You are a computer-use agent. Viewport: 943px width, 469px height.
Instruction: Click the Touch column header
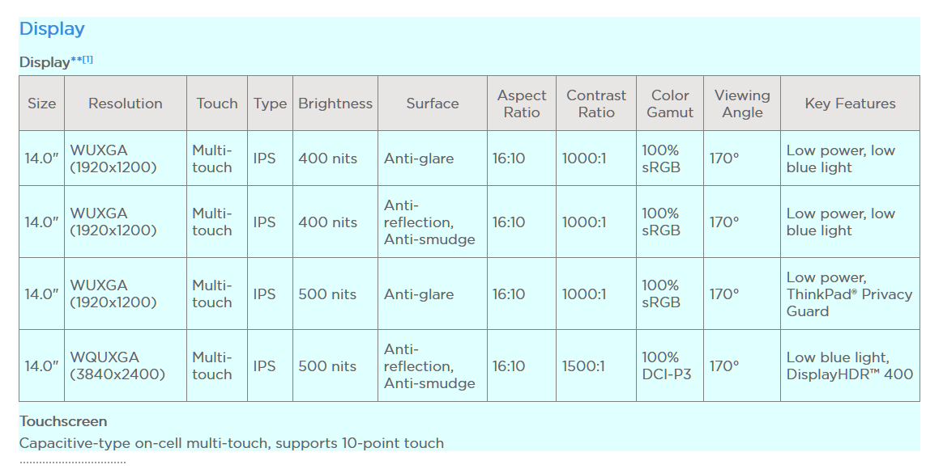pos(216,104)
